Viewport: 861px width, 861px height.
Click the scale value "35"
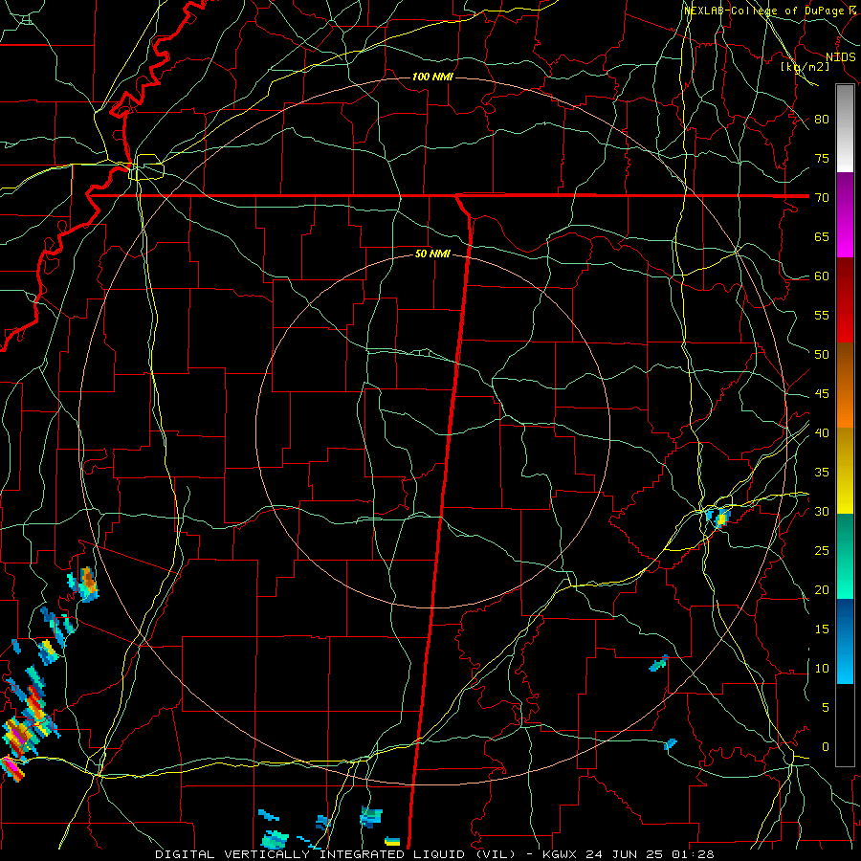[x=822, y=473]
